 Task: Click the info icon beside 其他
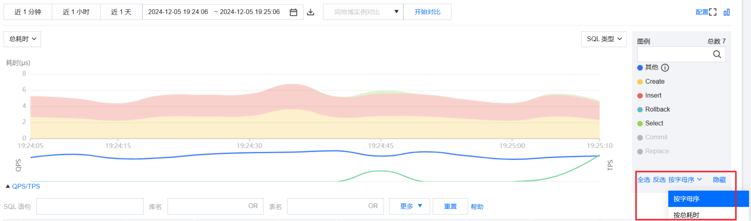[x=665, y=68]
